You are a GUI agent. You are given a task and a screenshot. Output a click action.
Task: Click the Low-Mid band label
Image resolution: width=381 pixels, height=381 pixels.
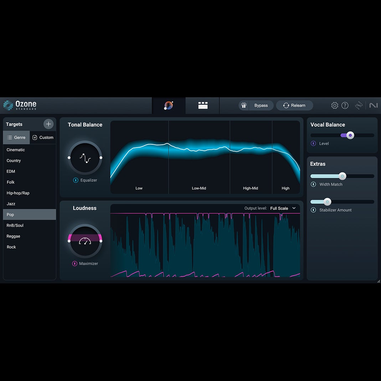199,188
